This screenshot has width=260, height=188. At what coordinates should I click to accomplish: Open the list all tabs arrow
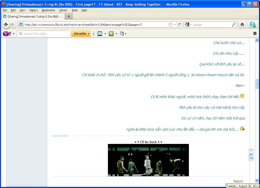click(x=256, y=16)
